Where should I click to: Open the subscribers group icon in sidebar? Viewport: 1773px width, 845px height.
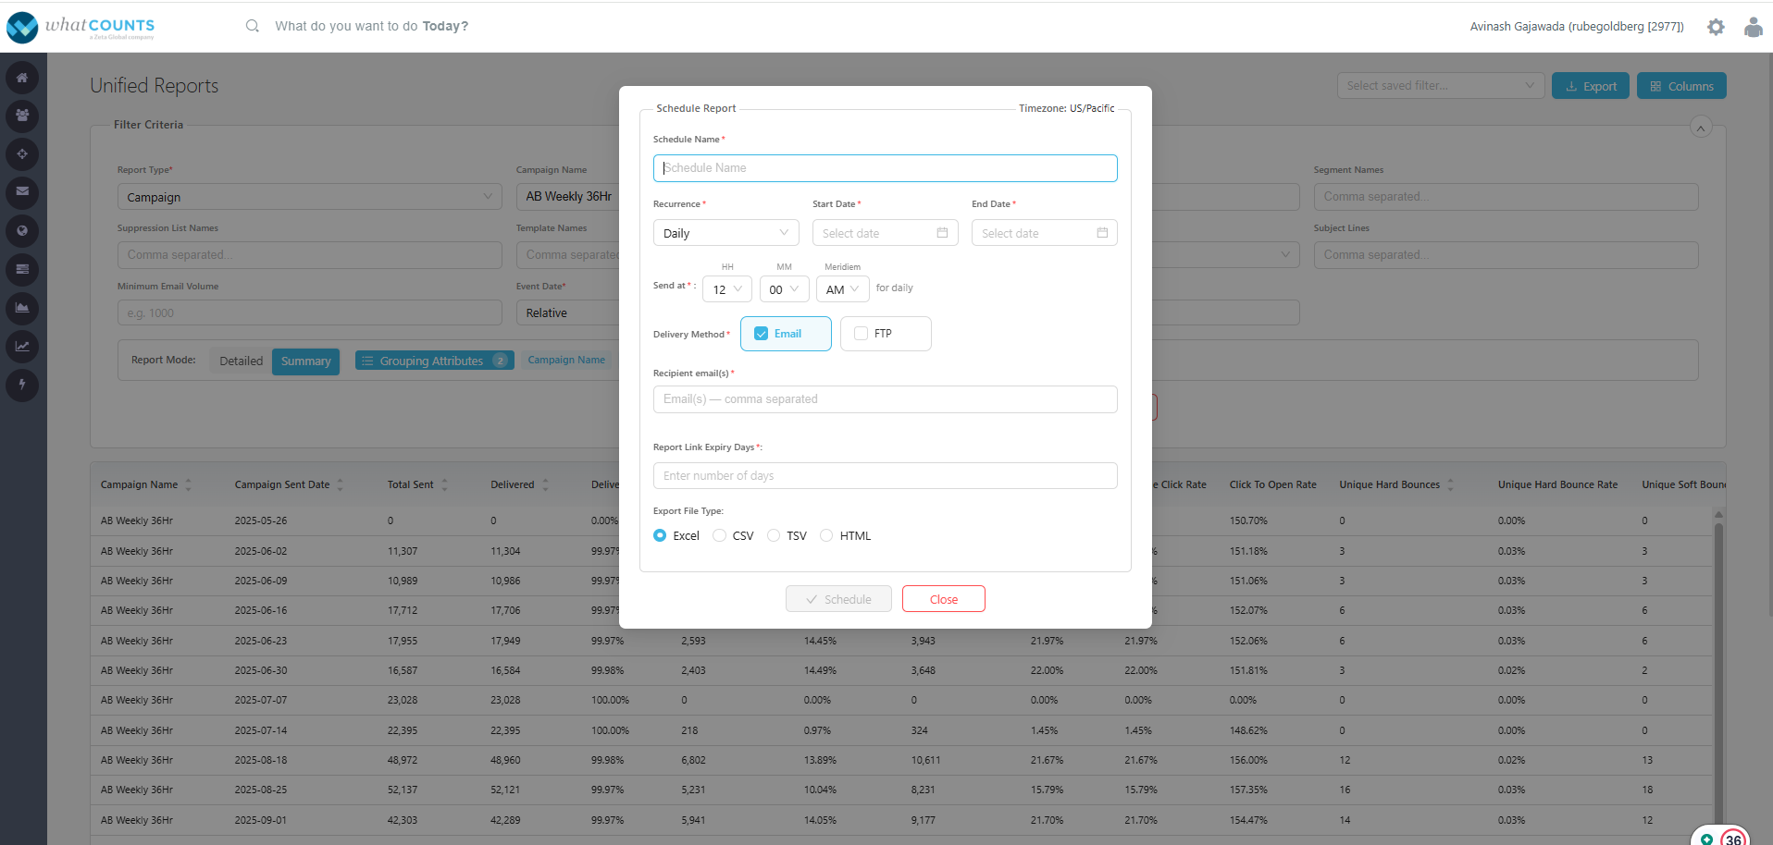pyautogui.click(x=22, y=116)
